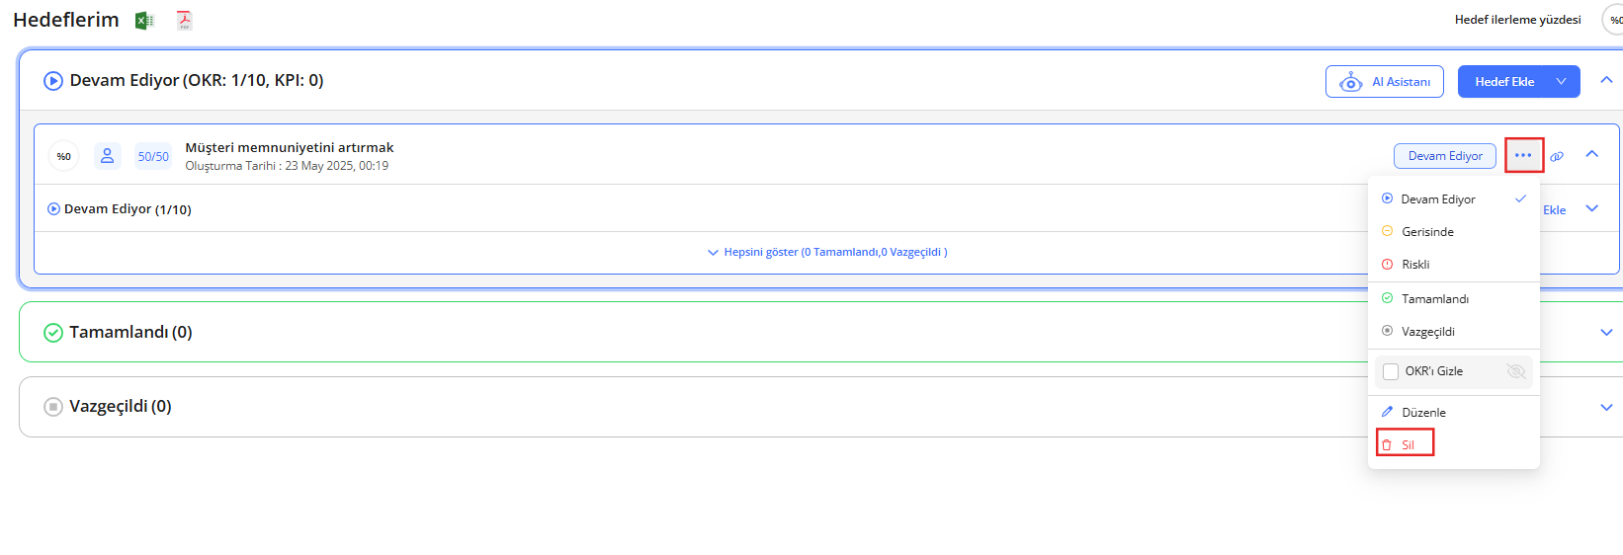
Task: Open the Hedef Ekle dropdown arrow
Action: [x=1561, y=82]
